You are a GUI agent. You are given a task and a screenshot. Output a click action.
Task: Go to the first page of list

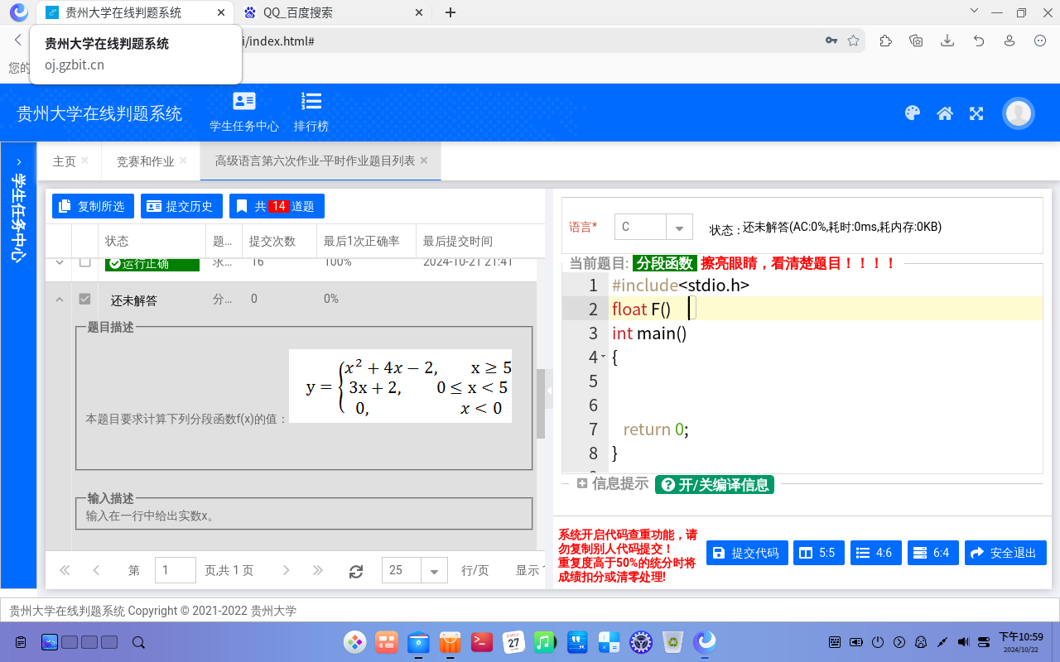point(65,570)
